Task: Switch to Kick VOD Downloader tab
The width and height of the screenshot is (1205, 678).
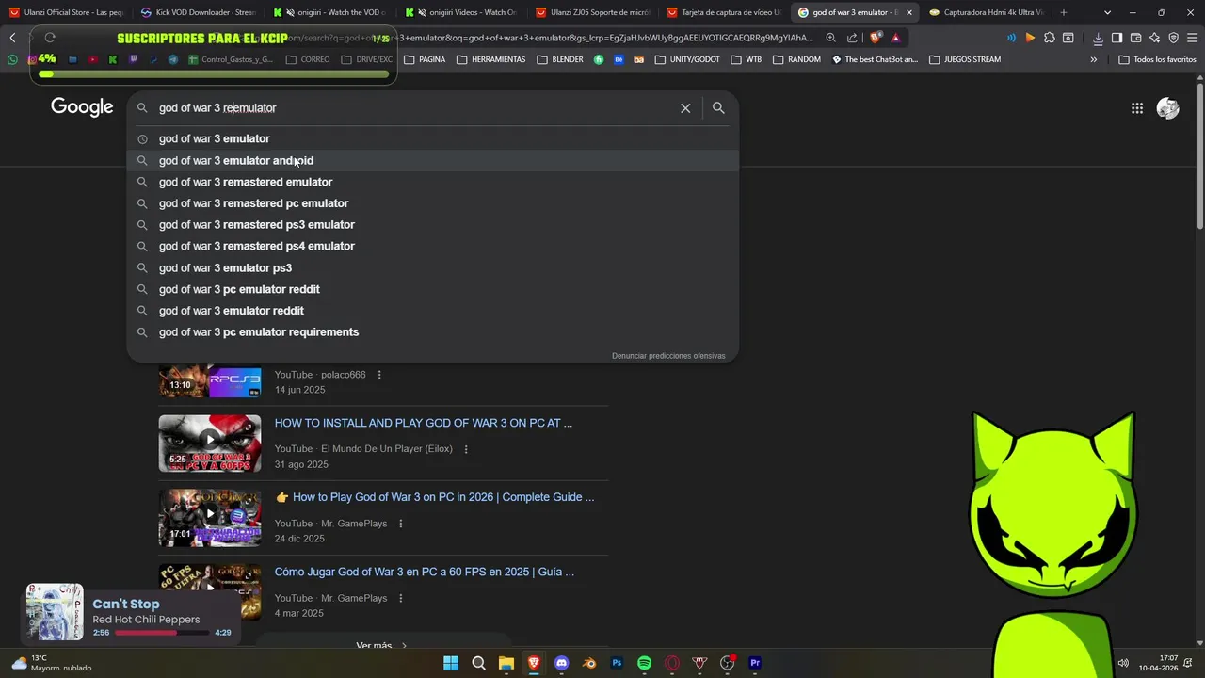Action: point(198,12)
